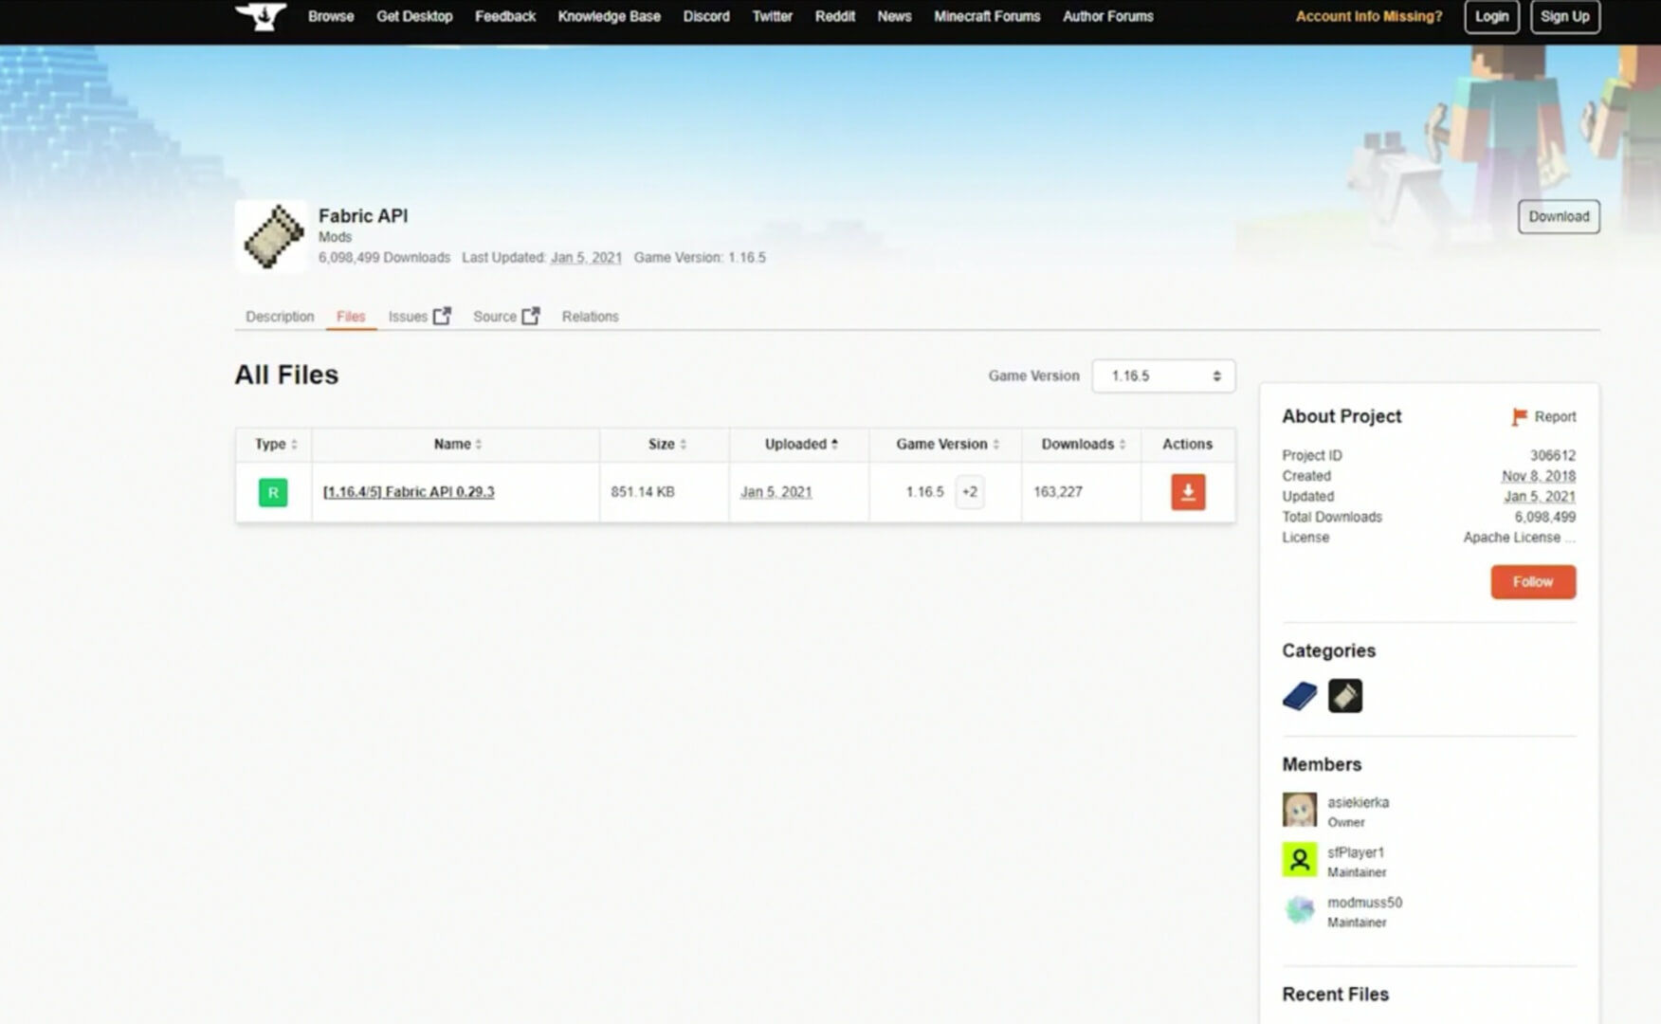The image size is (1661, 1024).
Task: Click the orange Follow button
Action: [x=1533, y=582]
